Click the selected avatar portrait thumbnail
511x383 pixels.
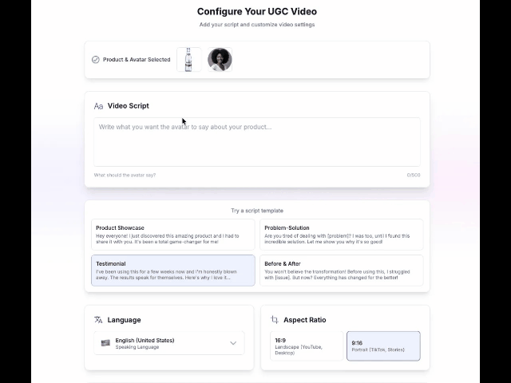(220, 60)
